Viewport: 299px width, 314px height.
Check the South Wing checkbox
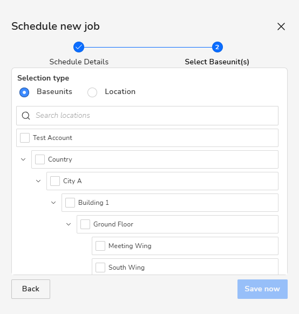100,268
